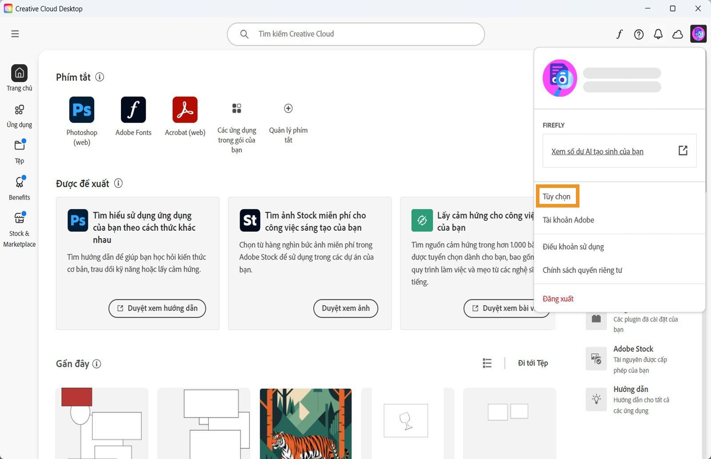
Task: Click the external link icon in the Firefly box
Action: (683, 151)
